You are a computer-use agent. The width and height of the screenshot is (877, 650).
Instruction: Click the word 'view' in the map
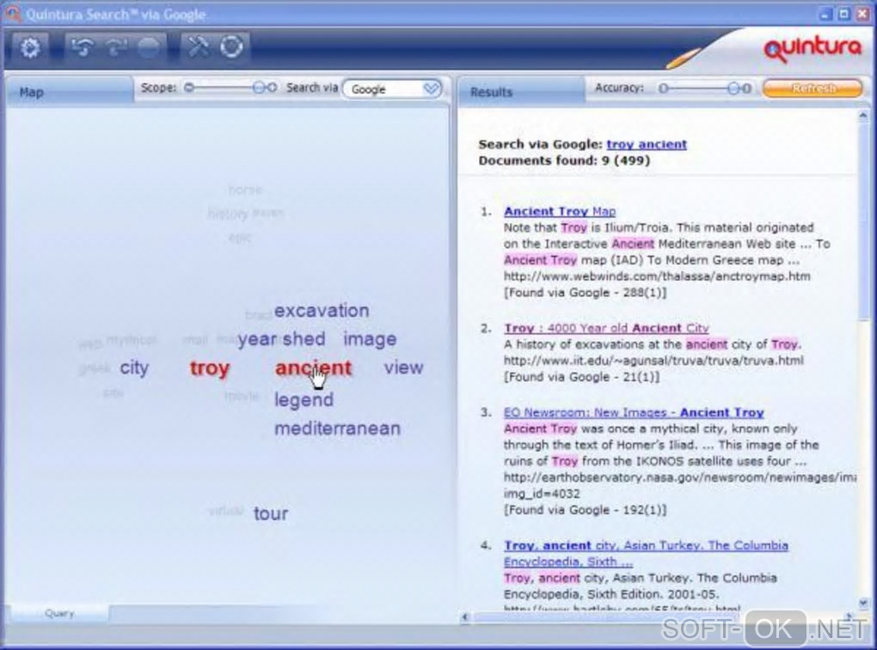(403, 368)
